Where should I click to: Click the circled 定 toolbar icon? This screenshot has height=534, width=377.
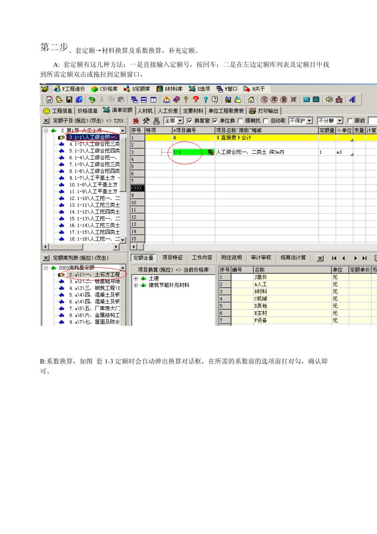[264, 100]
